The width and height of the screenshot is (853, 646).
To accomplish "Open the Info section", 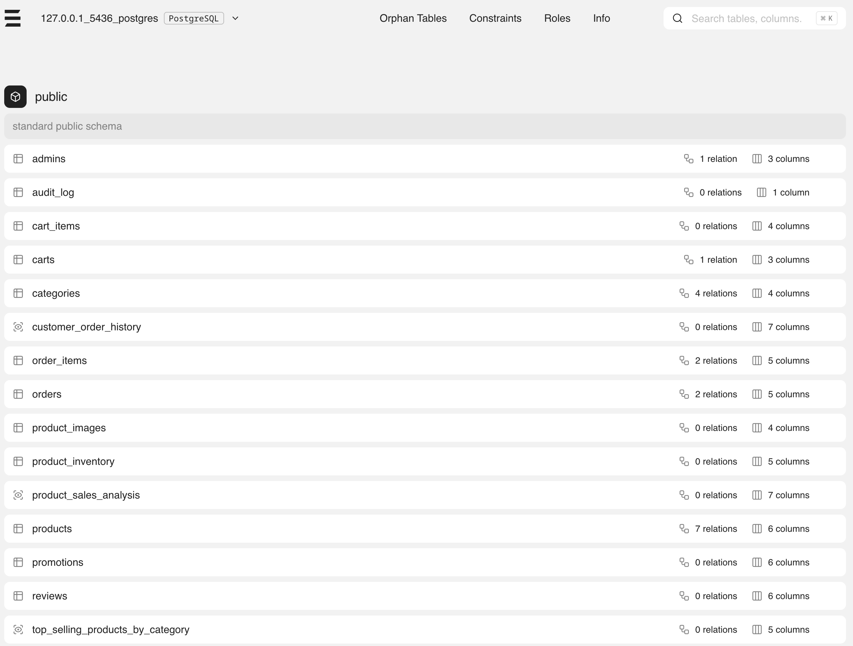I will click(601, 18).
